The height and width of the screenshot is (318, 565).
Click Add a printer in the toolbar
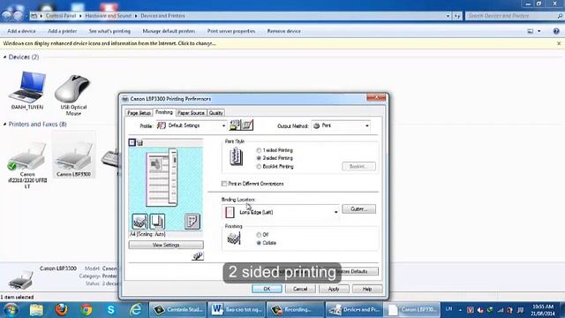tap(63, 31)
